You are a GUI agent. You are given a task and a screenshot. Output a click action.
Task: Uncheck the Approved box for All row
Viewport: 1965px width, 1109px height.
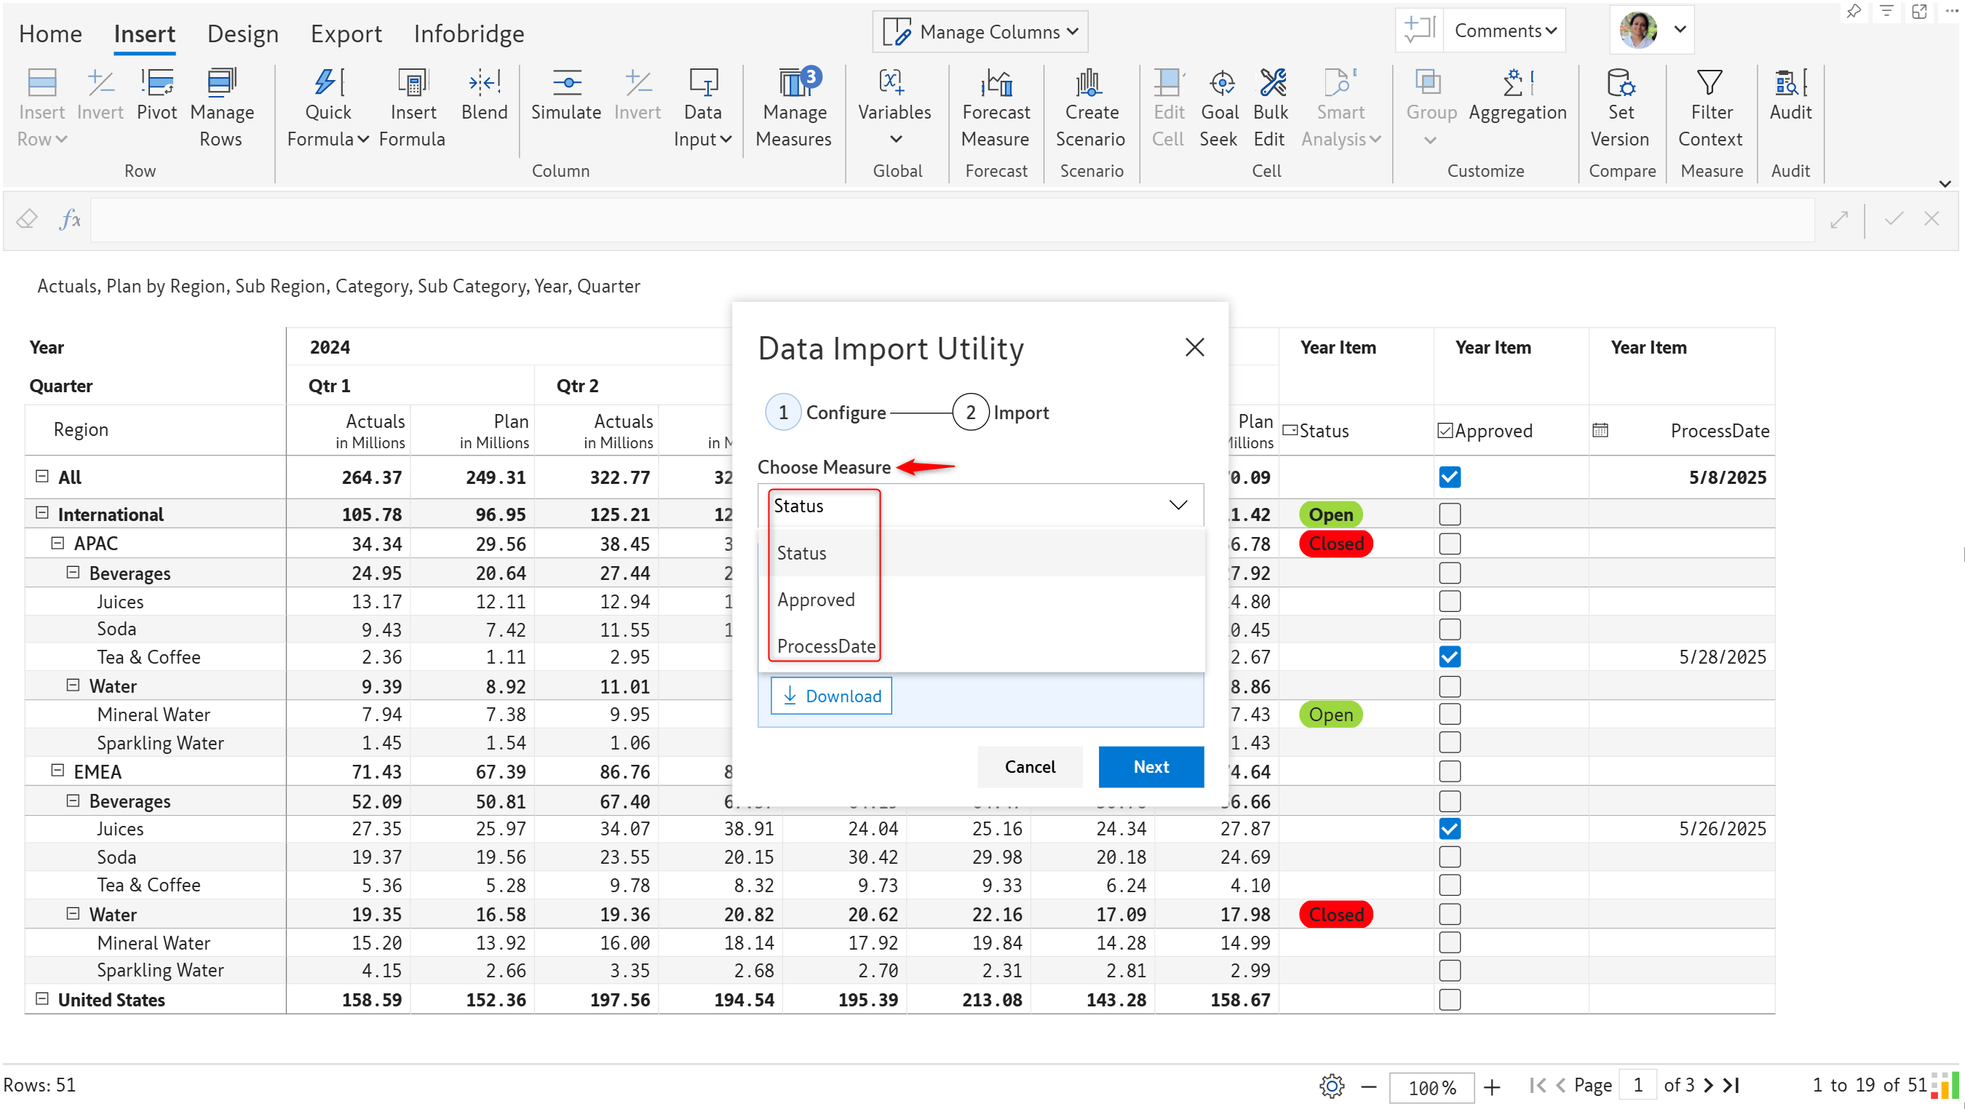[1449, 477]
